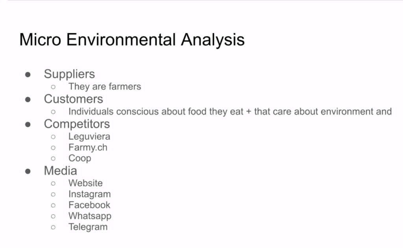Click the "Telegram" media entry
This screenshot has height=248, width=403.
[x=88, y=227]
